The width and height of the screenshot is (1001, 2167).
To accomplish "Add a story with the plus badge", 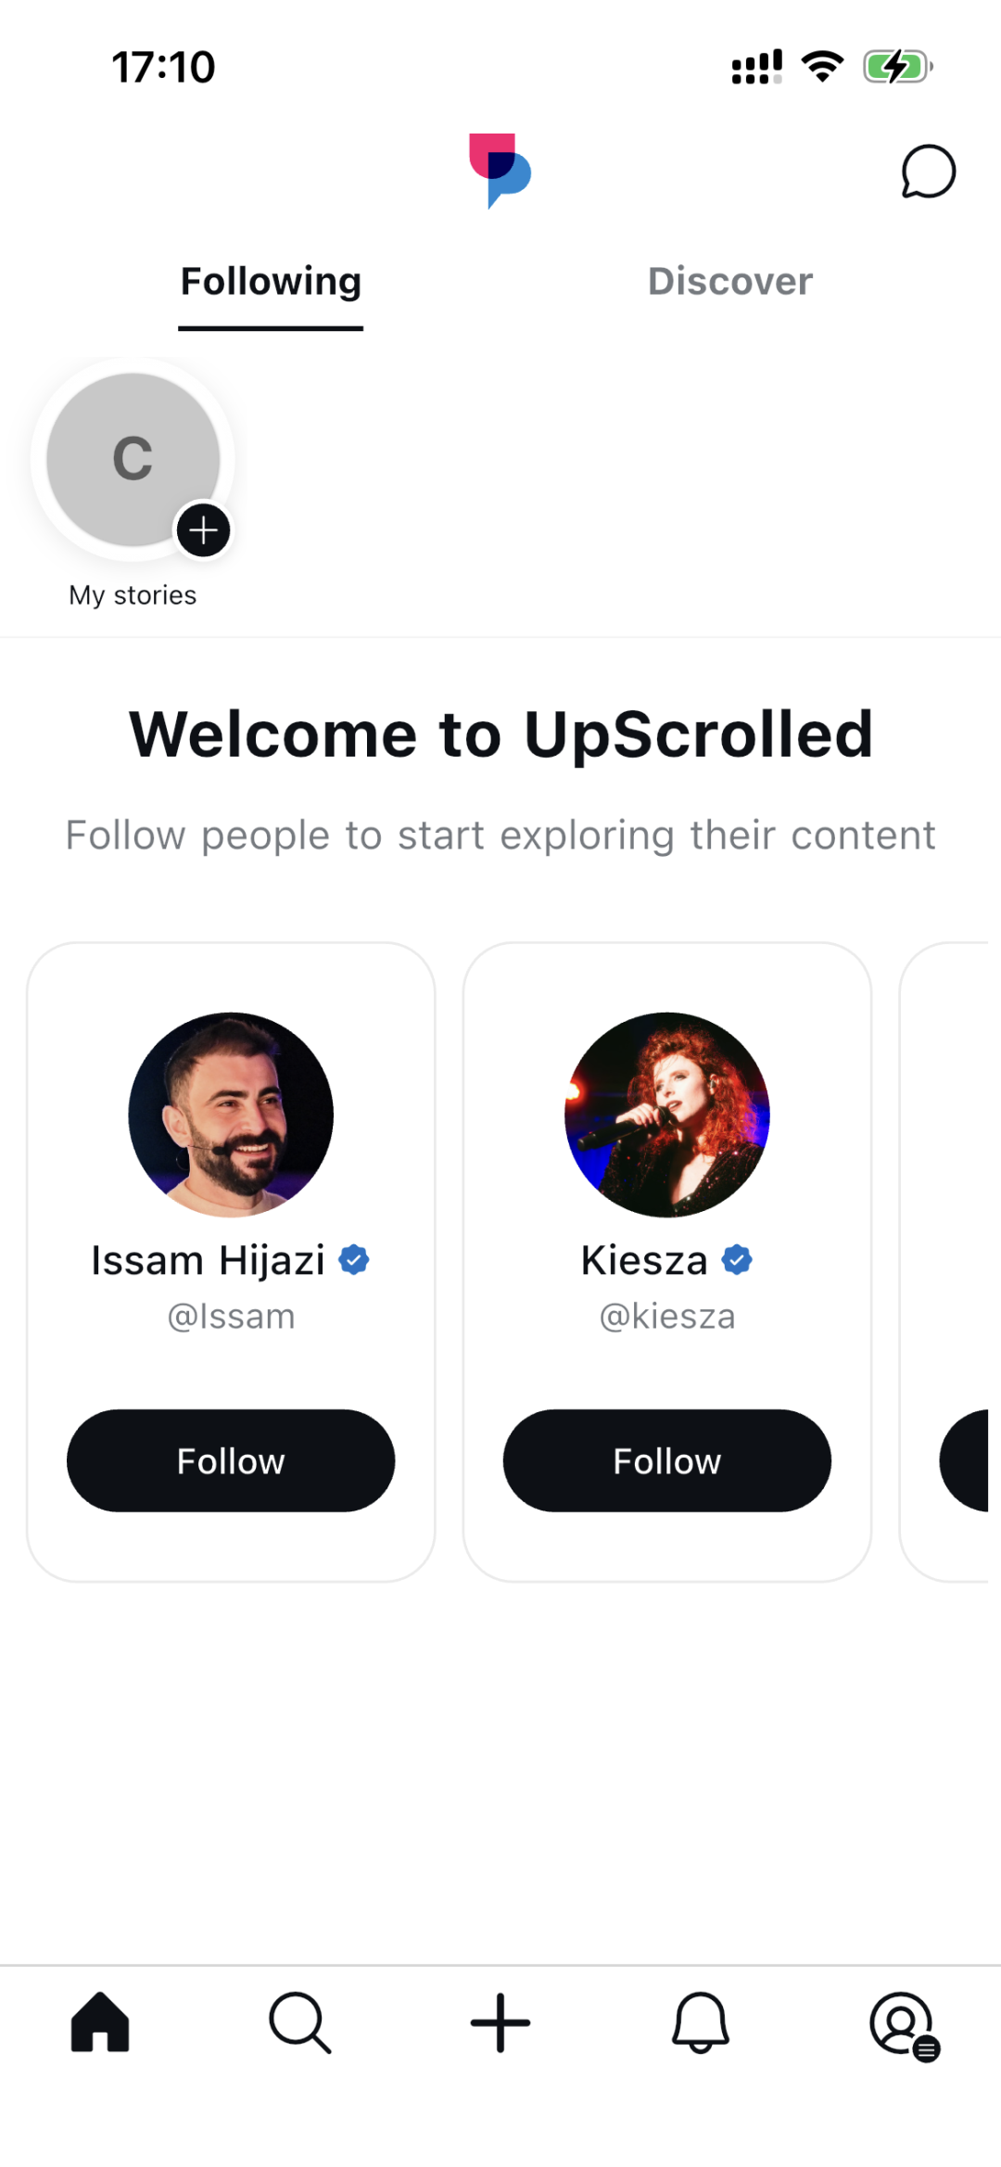I will (x=203, y=530).
